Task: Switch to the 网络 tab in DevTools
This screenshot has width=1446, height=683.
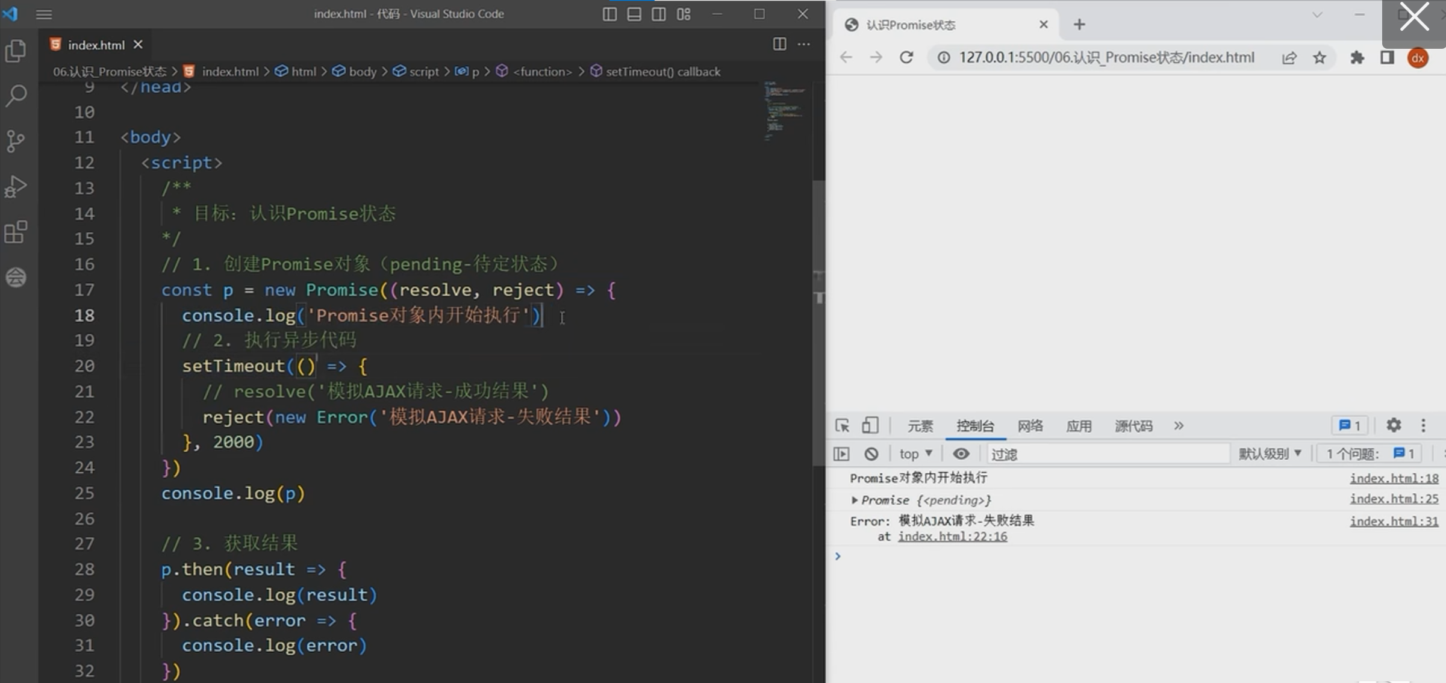Action: click(1029, 426)
